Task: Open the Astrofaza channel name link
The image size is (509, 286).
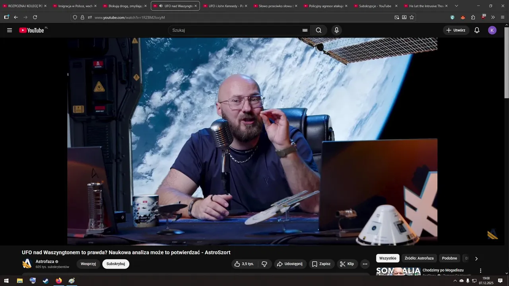Action: (45, 261)
